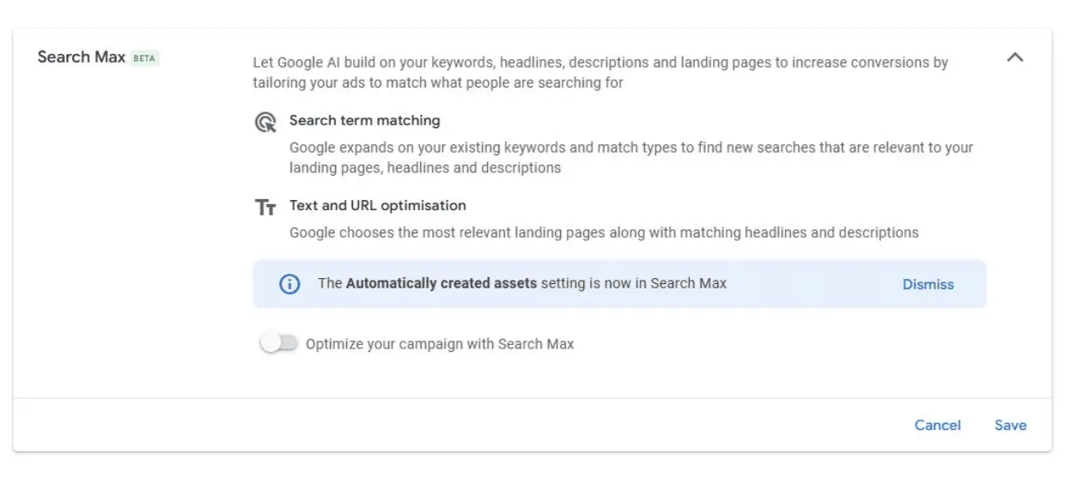Save the Search Max settings
Viewport: 1072px width, 496px height.
(1011, 425)
